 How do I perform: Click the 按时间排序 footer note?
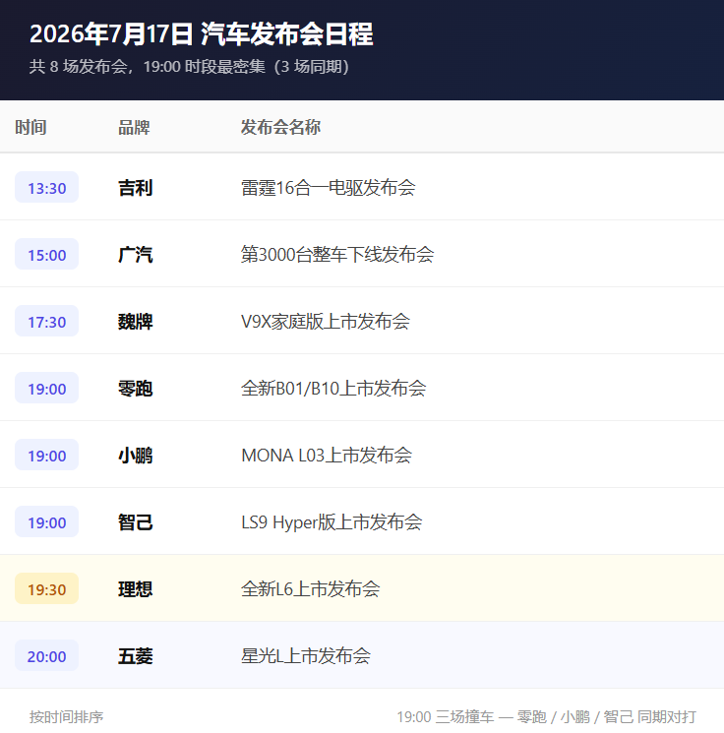66,716
